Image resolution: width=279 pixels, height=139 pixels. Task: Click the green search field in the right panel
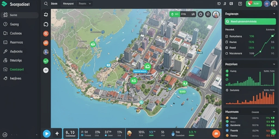point(250,21)
